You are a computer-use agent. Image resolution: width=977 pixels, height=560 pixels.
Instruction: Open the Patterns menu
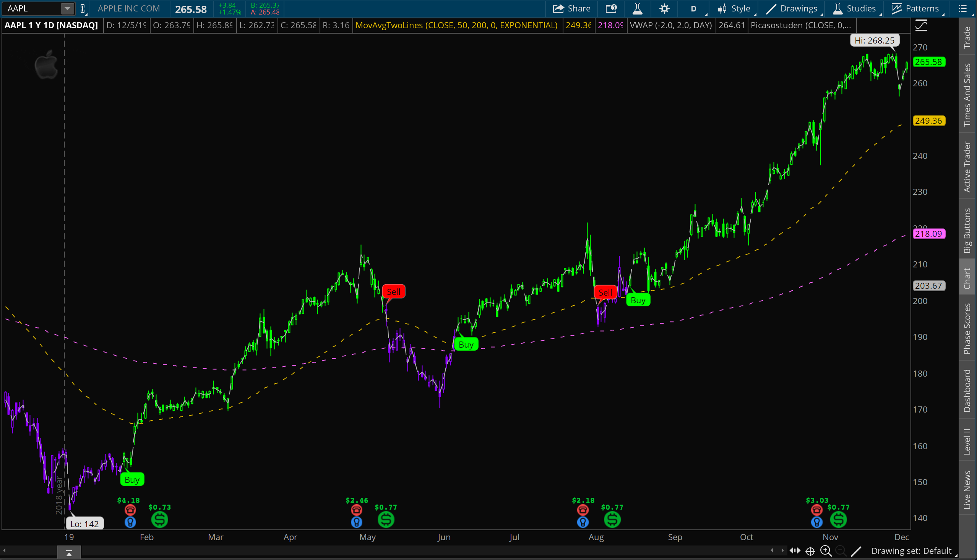click(x=915, y=8)
